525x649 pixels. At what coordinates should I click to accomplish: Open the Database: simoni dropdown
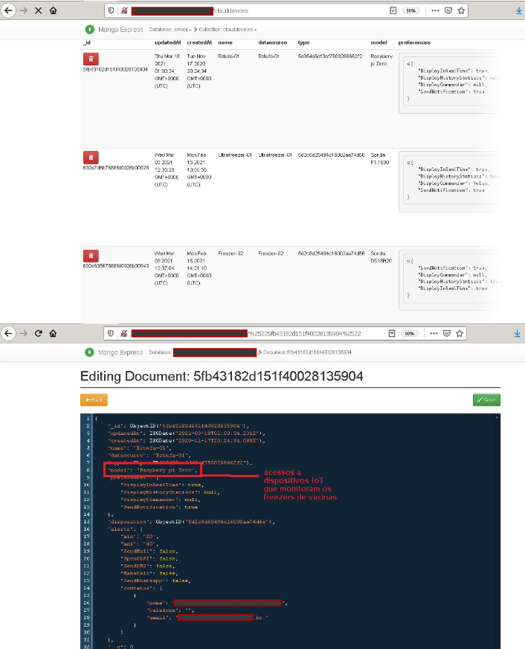tap(170, 30)
